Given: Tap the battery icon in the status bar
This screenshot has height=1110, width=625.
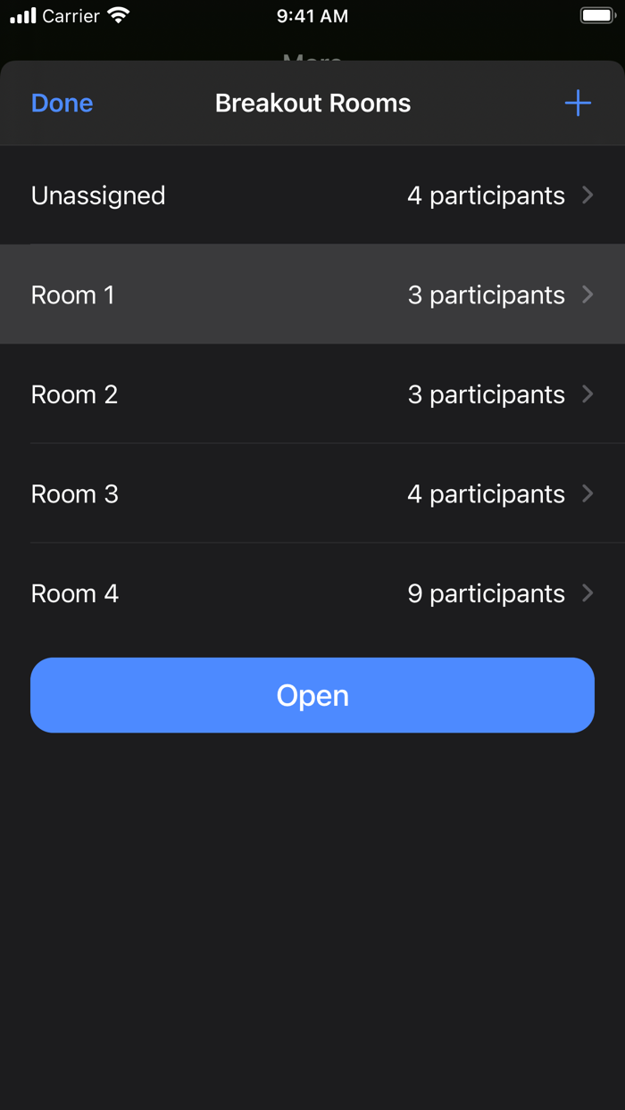Looking at the screenshot, I should [x=596, y=14].
